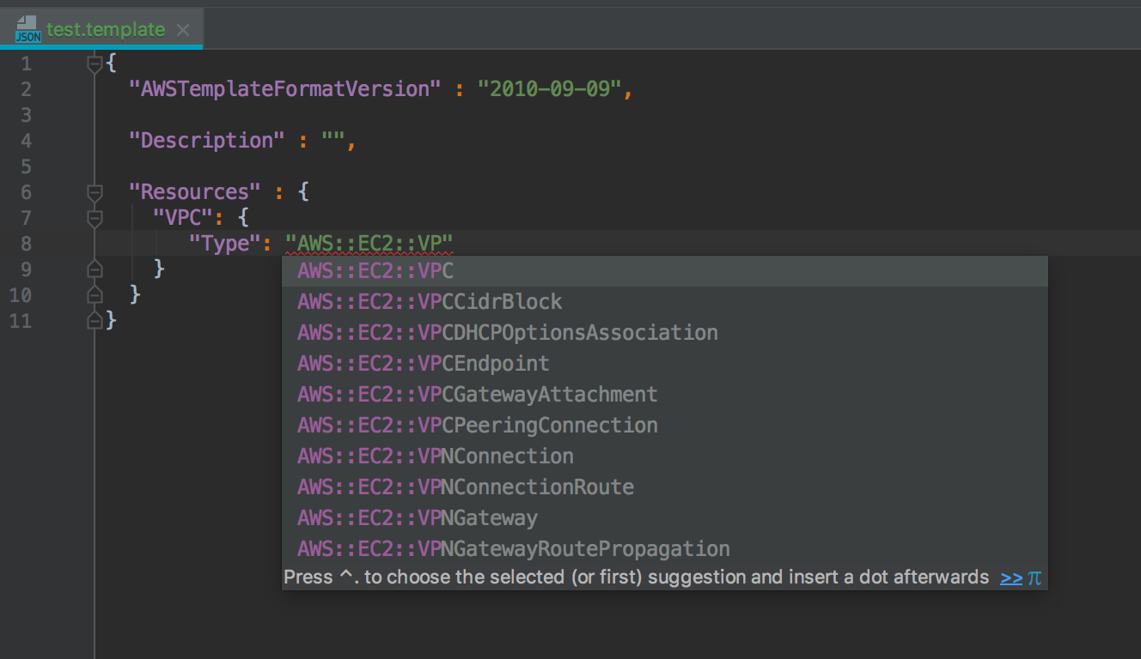Viewport: 1141px width, 659px height.
Task: Click line number 3 in gutter
Action: (x=25, y=115)
